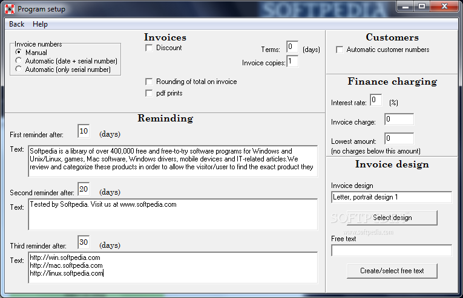Click the Terms days field

(x=292, y=47)
